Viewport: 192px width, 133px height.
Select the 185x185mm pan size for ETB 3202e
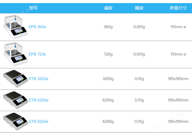pos(178,79)
